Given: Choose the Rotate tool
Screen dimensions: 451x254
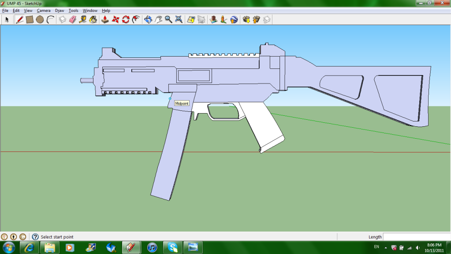Looking at the screenshot, I should pos(126,19).
